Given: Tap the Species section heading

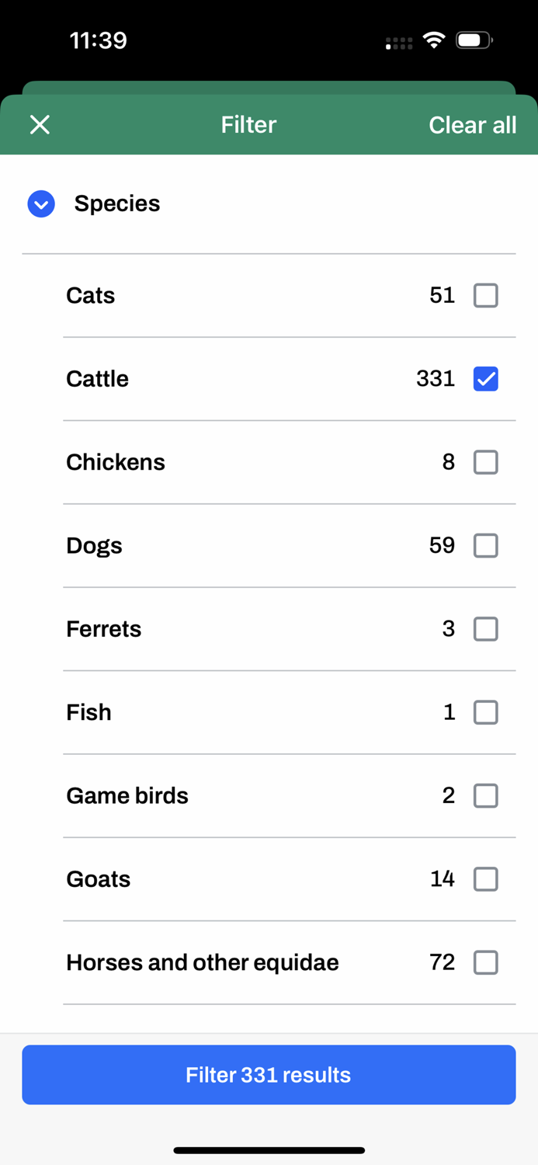Looking at the screenshot, I should [x=117, y=203].
